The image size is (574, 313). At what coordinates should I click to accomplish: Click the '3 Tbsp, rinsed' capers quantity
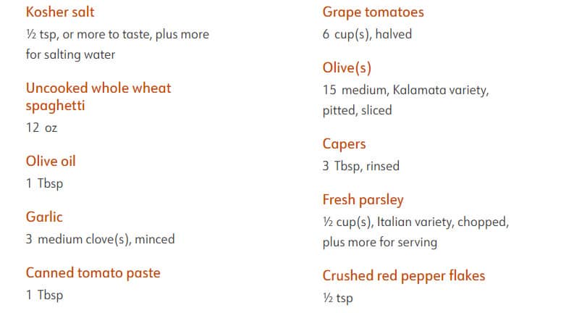tap(361, 166)
